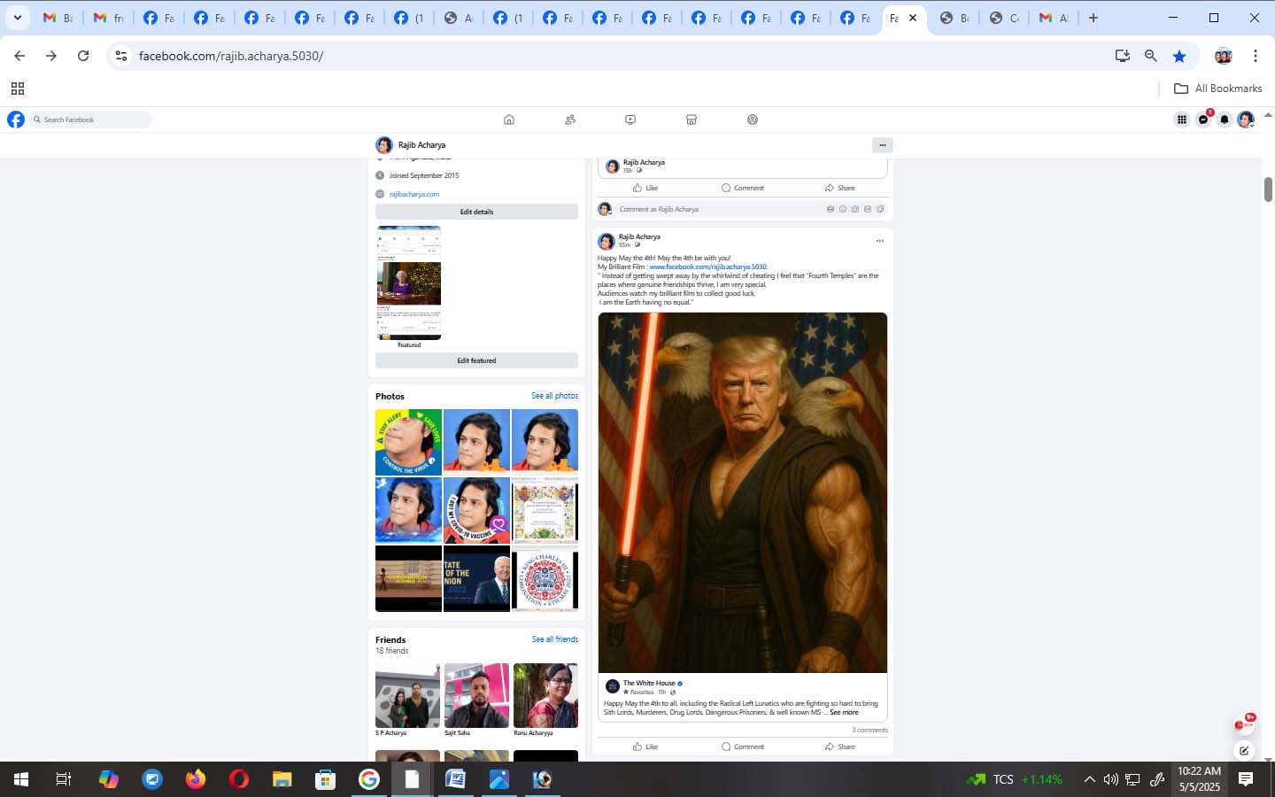Open the Trump lightsaber image
Screen dimensions: 1275x797
pyautogui.click(x=743, y=492)
